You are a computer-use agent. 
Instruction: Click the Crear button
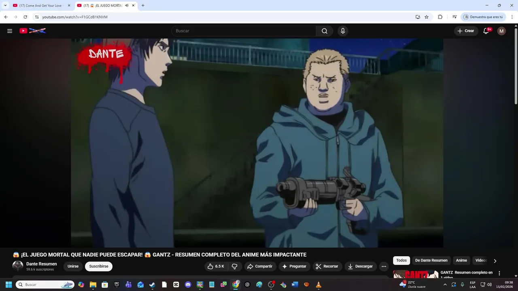[466, 31]
